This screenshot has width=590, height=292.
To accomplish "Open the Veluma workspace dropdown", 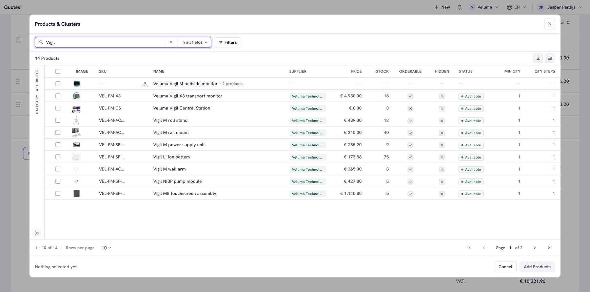I will coord(484,7).
